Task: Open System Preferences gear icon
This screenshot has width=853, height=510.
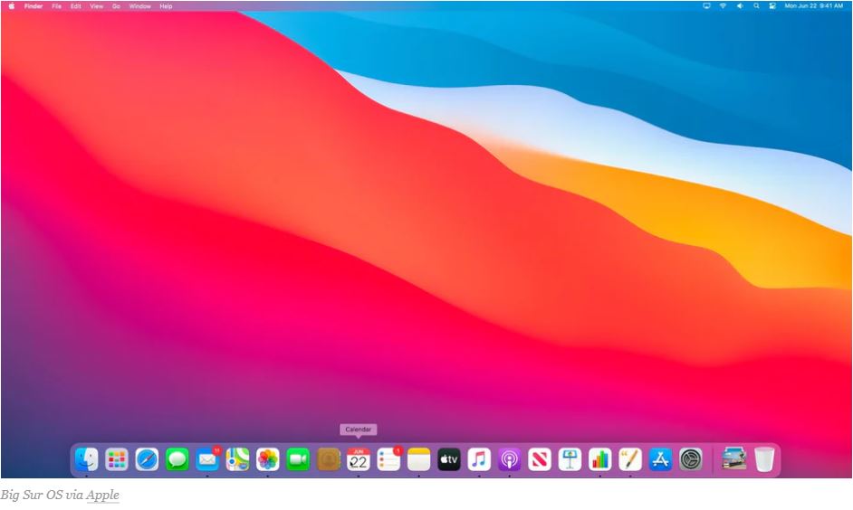Action: click(x=691, y=459)
